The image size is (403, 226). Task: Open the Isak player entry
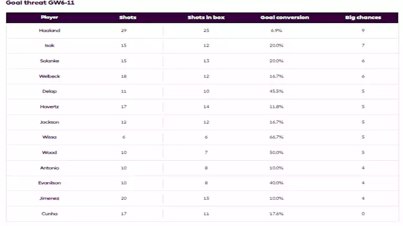tap(50, 46)
